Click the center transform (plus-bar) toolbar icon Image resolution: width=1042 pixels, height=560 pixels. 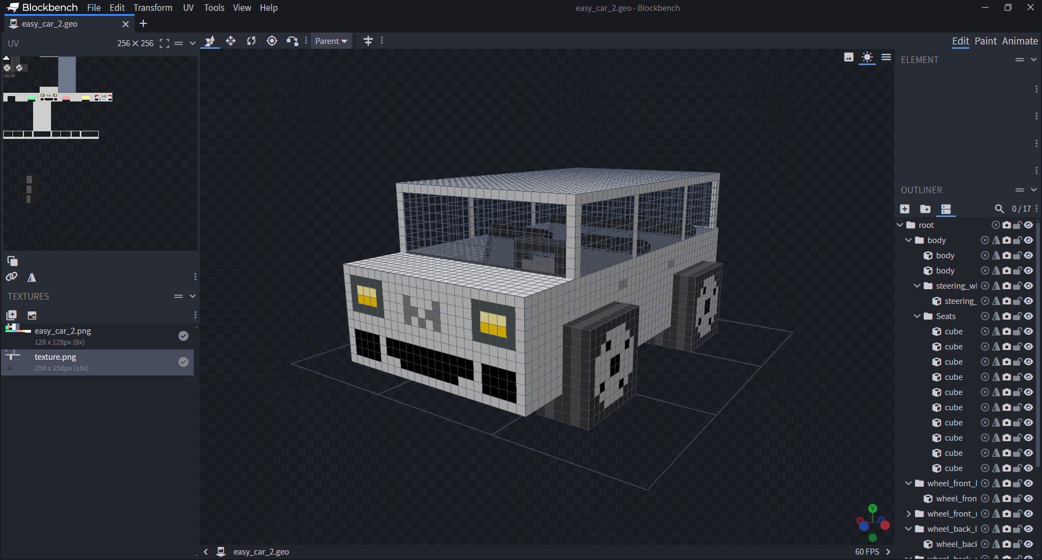click(x=368, y=41)
